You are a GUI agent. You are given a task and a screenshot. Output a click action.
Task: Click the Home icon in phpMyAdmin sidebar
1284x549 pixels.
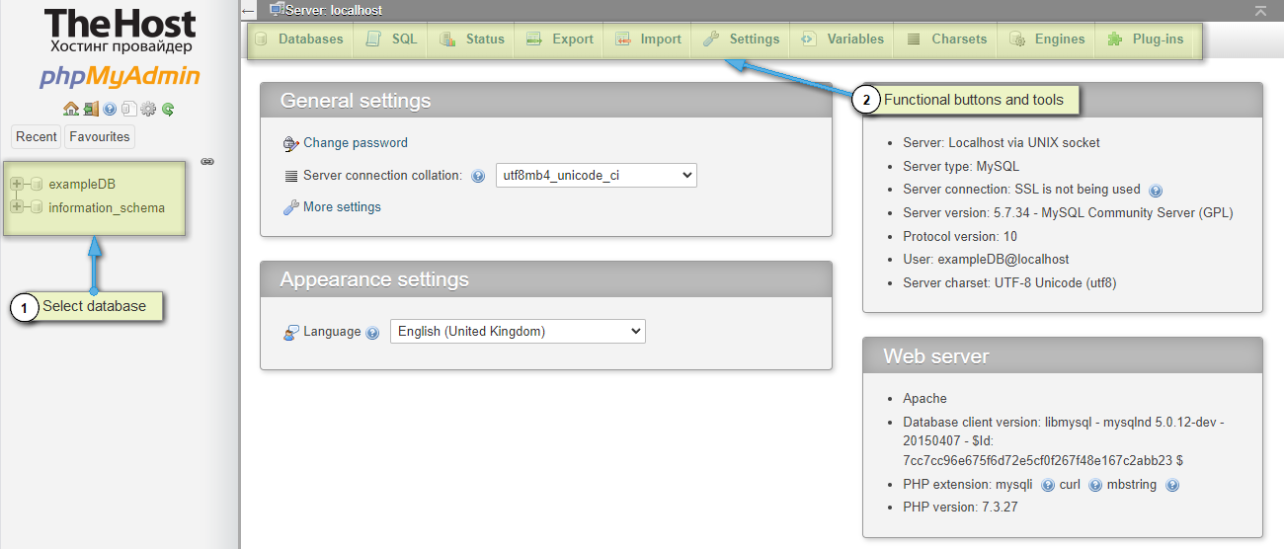(x=70, y=109)
